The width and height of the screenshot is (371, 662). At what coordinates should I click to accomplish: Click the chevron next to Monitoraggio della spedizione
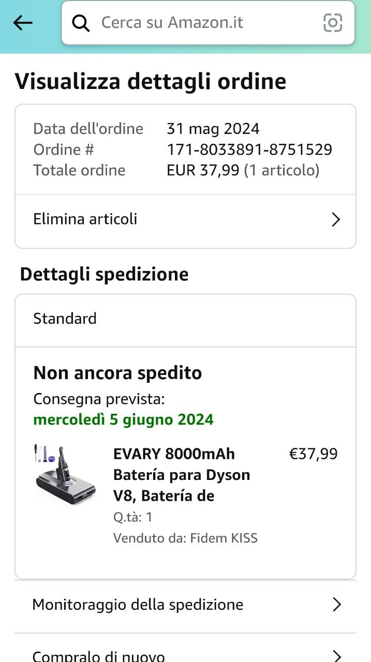(x=337, y=605)
